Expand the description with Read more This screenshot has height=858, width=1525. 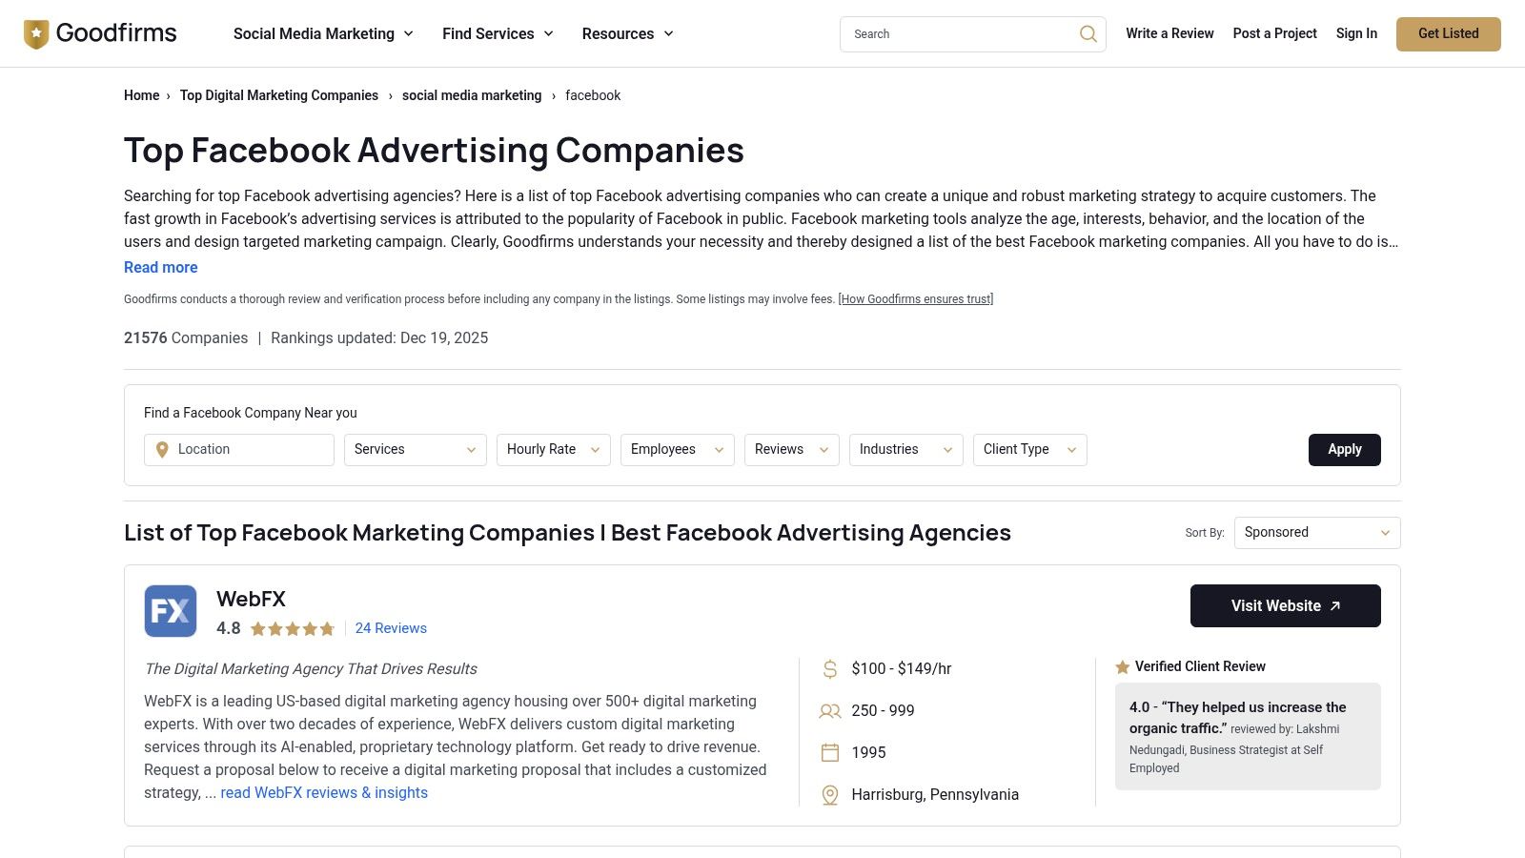coord(160,267)
